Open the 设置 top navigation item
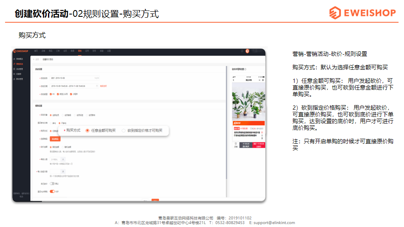 click(x=109, y=51)
